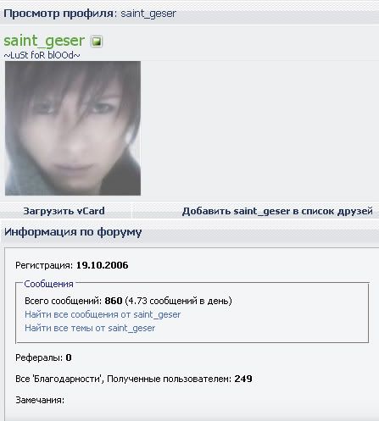This screenshot has height=421, width=379.
Task: Click the thanks received count 249
Action: (243, 379)
